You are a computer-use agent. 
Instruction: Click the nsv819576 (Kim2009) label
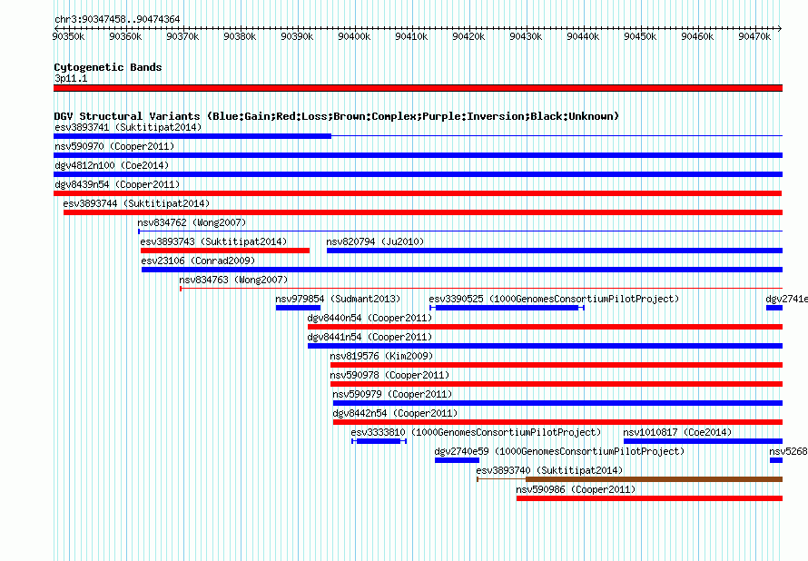point(381,356)
